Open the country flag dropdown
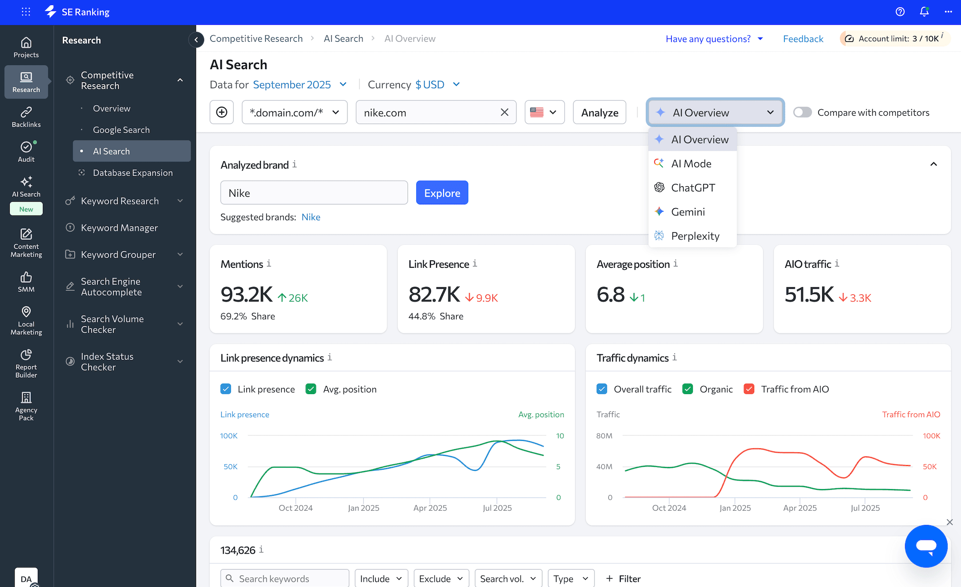The width and height of the screenshot is (961, 587). click(544, 112)
